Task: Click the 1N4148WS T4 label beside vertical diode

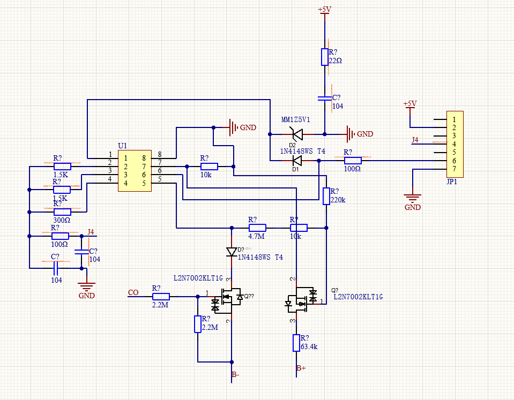Action: click(x=260, y=257)
